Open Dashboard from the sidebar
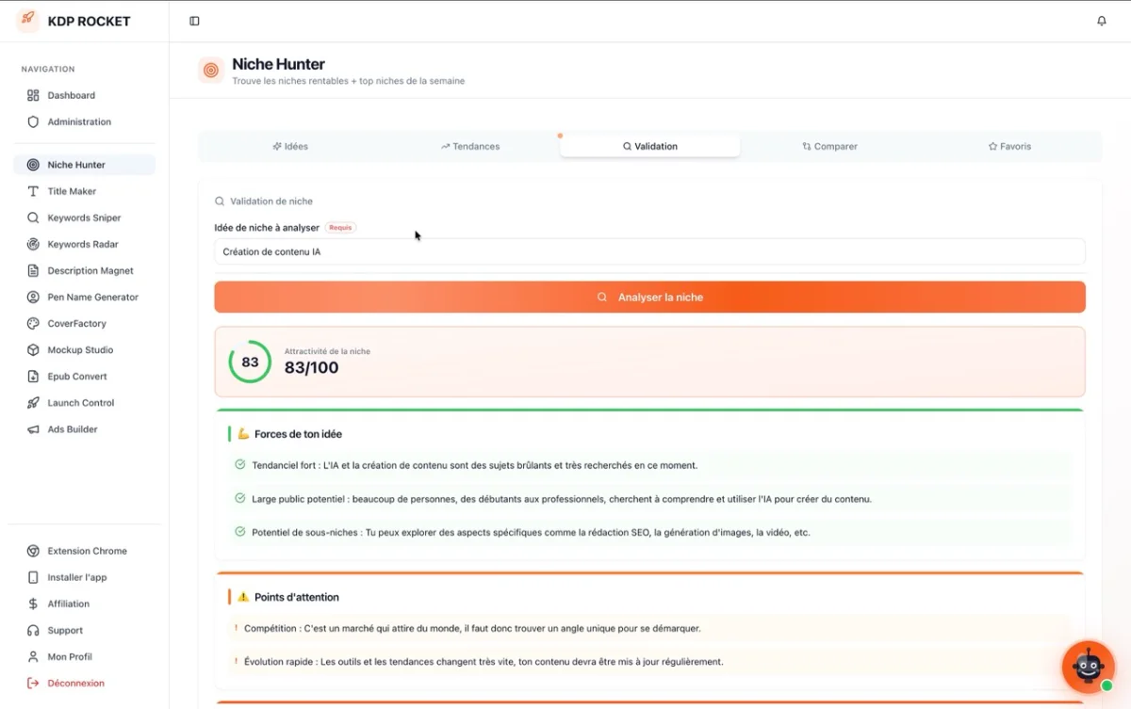The image size is (1131, 709). [84, 95]
